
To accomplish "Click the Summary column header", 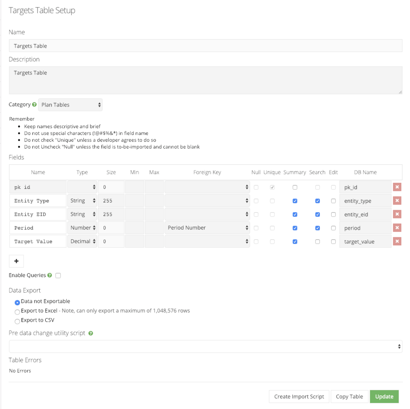I will 295,172.
